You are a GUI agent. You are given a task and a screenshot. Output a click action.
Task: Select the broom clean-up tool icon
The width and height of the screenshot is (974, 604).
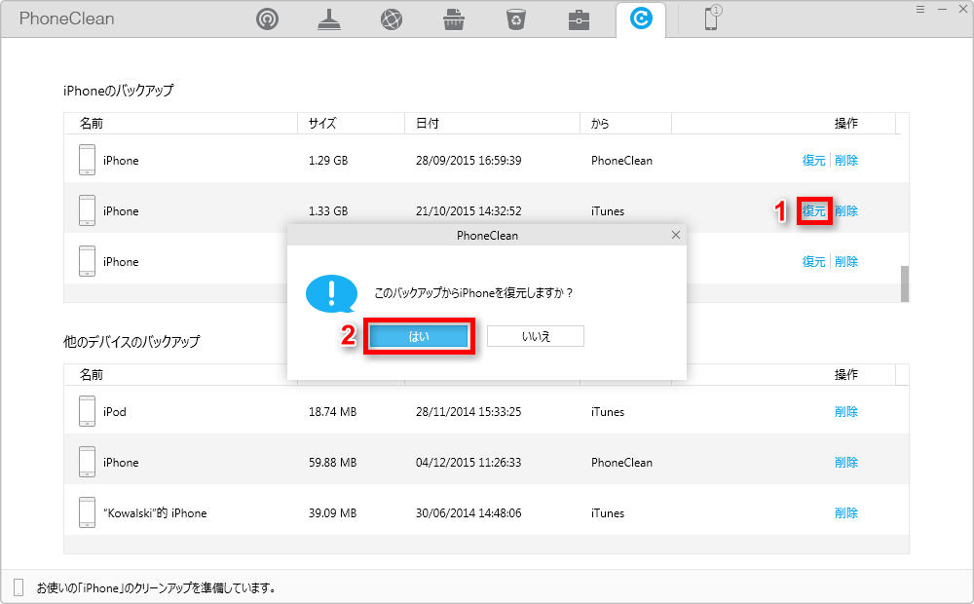pos(329,19)
